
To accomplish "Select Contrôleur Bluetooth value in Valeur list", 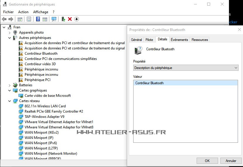I will point(185,83).
